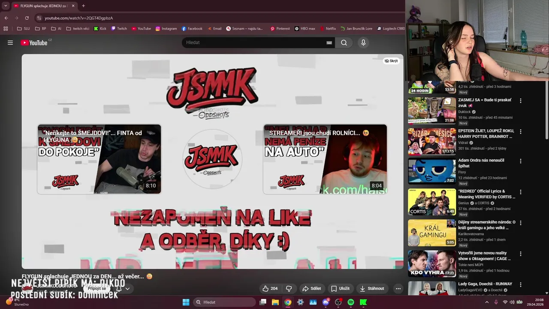Click the Uložit save button
Viewport: 549px width, 309px height.
[340, 288]
